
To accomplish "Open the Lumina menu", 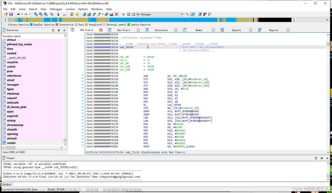I will tap(70, 9).
